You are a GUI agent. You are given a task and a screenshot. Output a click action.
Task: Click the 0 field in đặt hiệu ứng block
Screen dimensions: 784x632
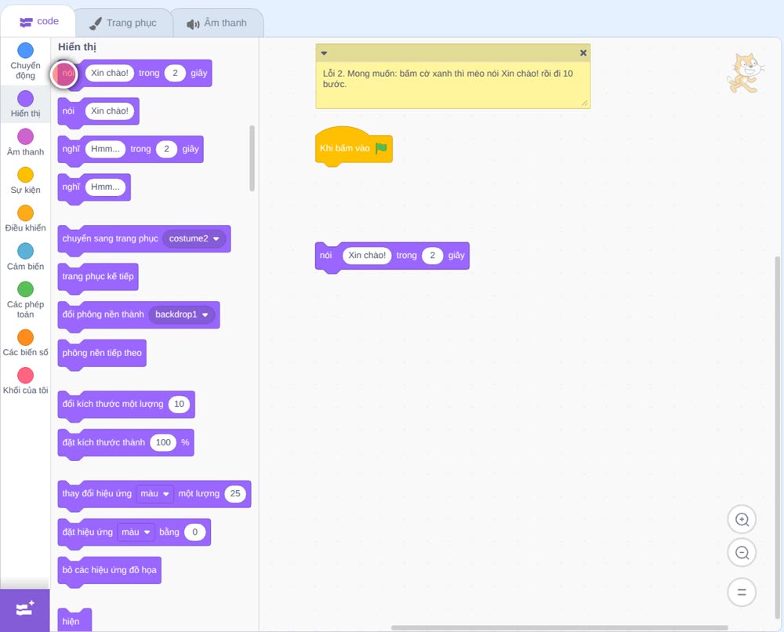[x=195, y=532]
